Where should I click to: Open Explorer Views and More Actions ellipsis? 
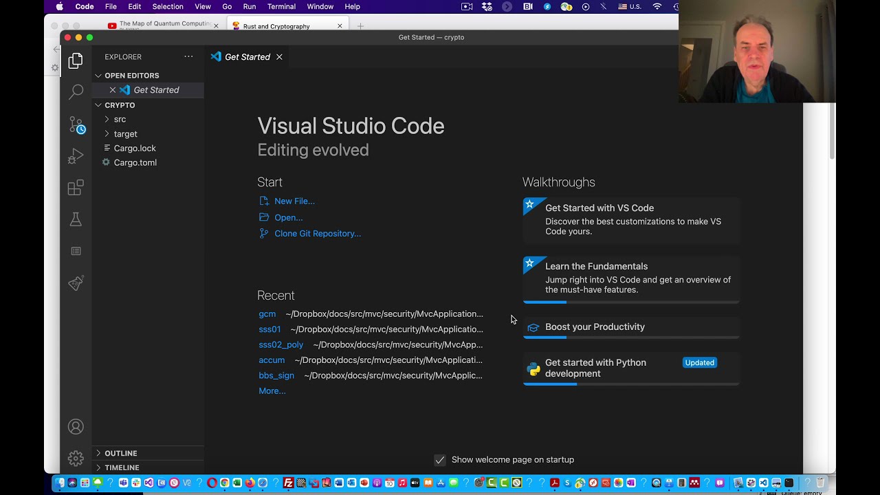[x=188, y=57]
